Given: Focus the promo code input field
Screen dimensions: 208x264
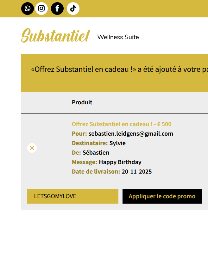Looking at the screenshot, I should (73, 196).
